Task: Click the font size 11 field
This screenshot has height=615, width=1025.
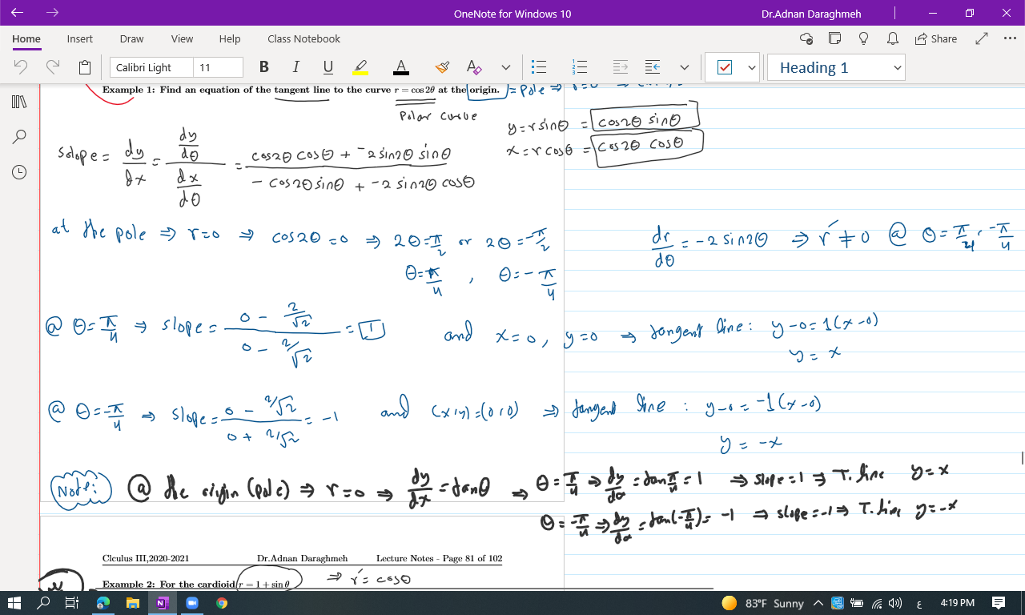Action: 218,67
